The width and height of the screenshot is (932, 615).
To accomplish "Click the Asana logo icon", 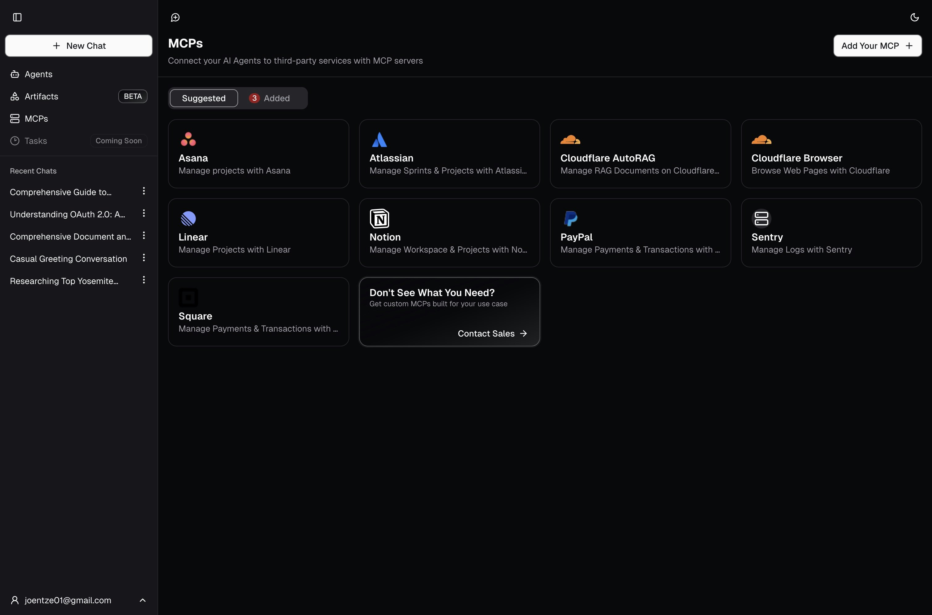I will pos(188,139).
